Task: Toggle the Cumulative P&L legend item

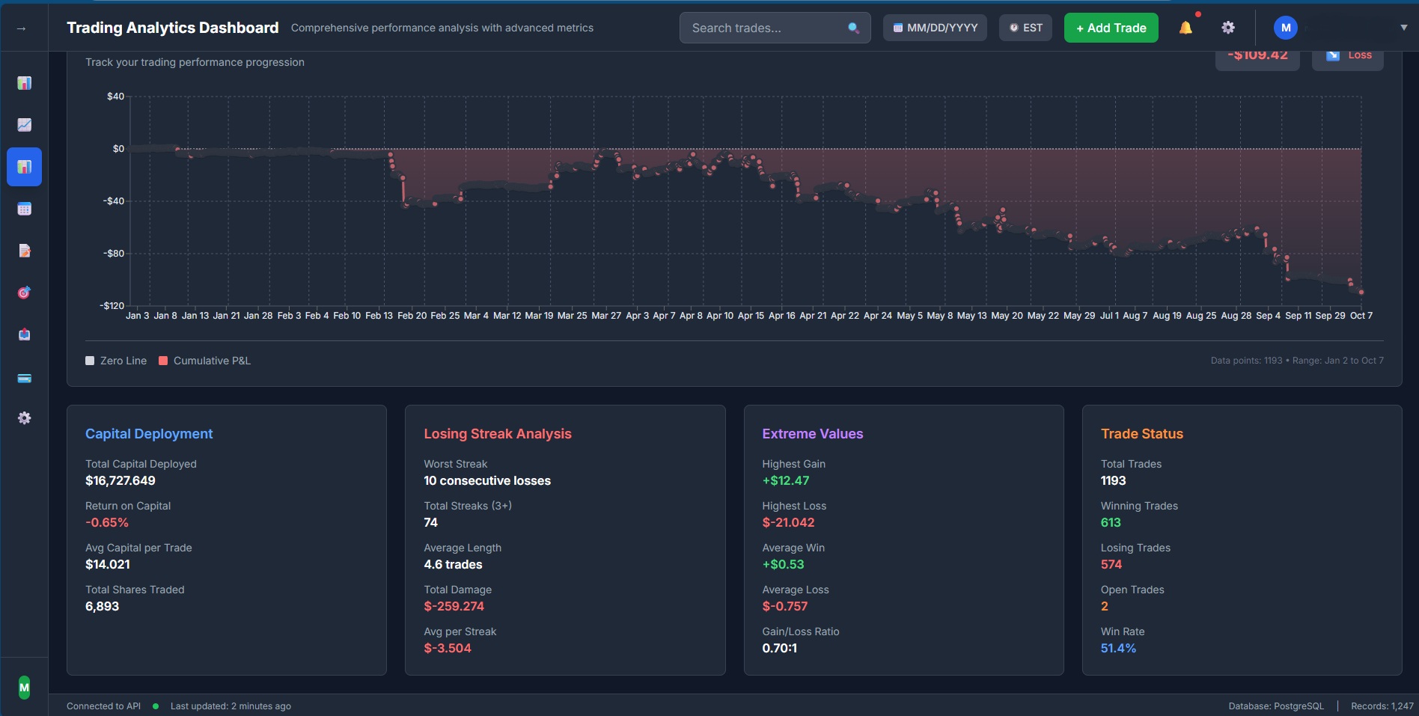Action: 204,361
